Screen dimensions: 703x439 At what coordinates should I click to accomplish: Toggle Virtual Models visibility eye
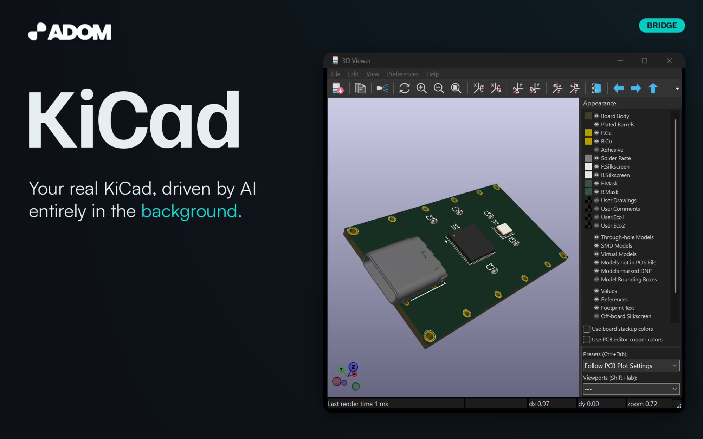(596, 254)
